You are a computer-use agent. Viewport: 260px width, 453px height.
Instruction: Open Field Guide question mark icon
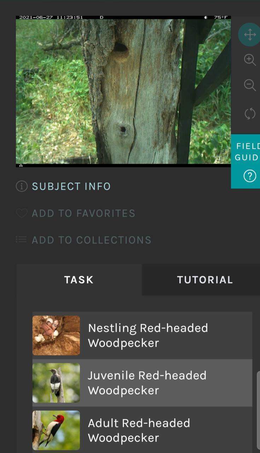[x=249, y=176]
